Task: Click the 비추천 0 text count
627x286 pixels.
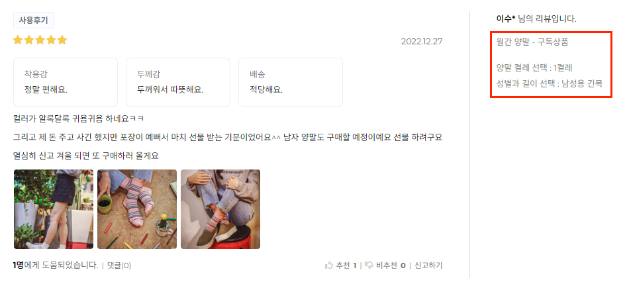Action: (x=391, y=265)
